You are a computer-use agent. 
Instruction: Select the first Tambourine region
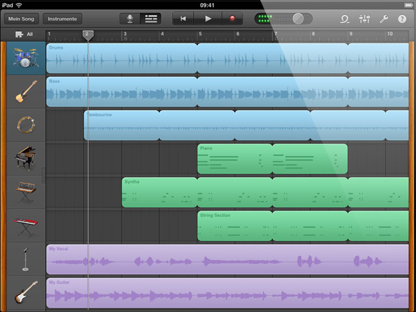click(122, 125)
